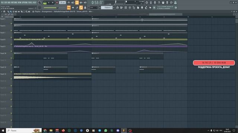
Task: Click the main pitch knob below volume knob
Action: tap(39, 7)
